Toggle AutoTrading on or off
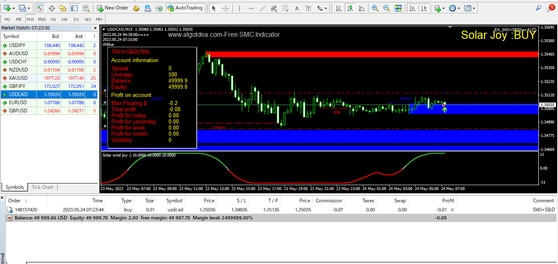The image size is (558, 264). 185,8
